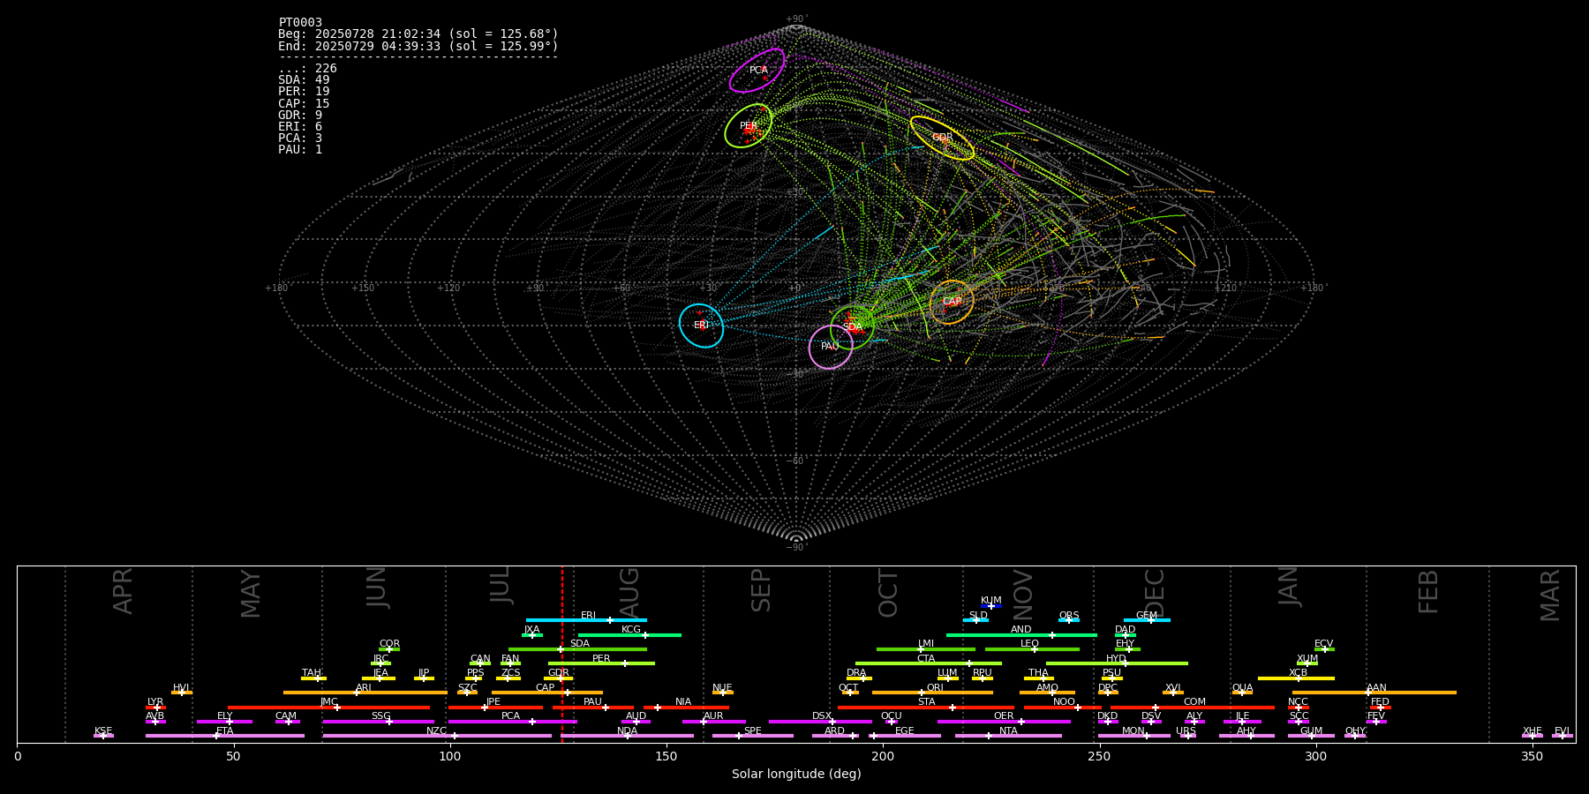Click the LMI shower bar in timeline
This screenshot has height=794, width=1589.
(926, 649)
